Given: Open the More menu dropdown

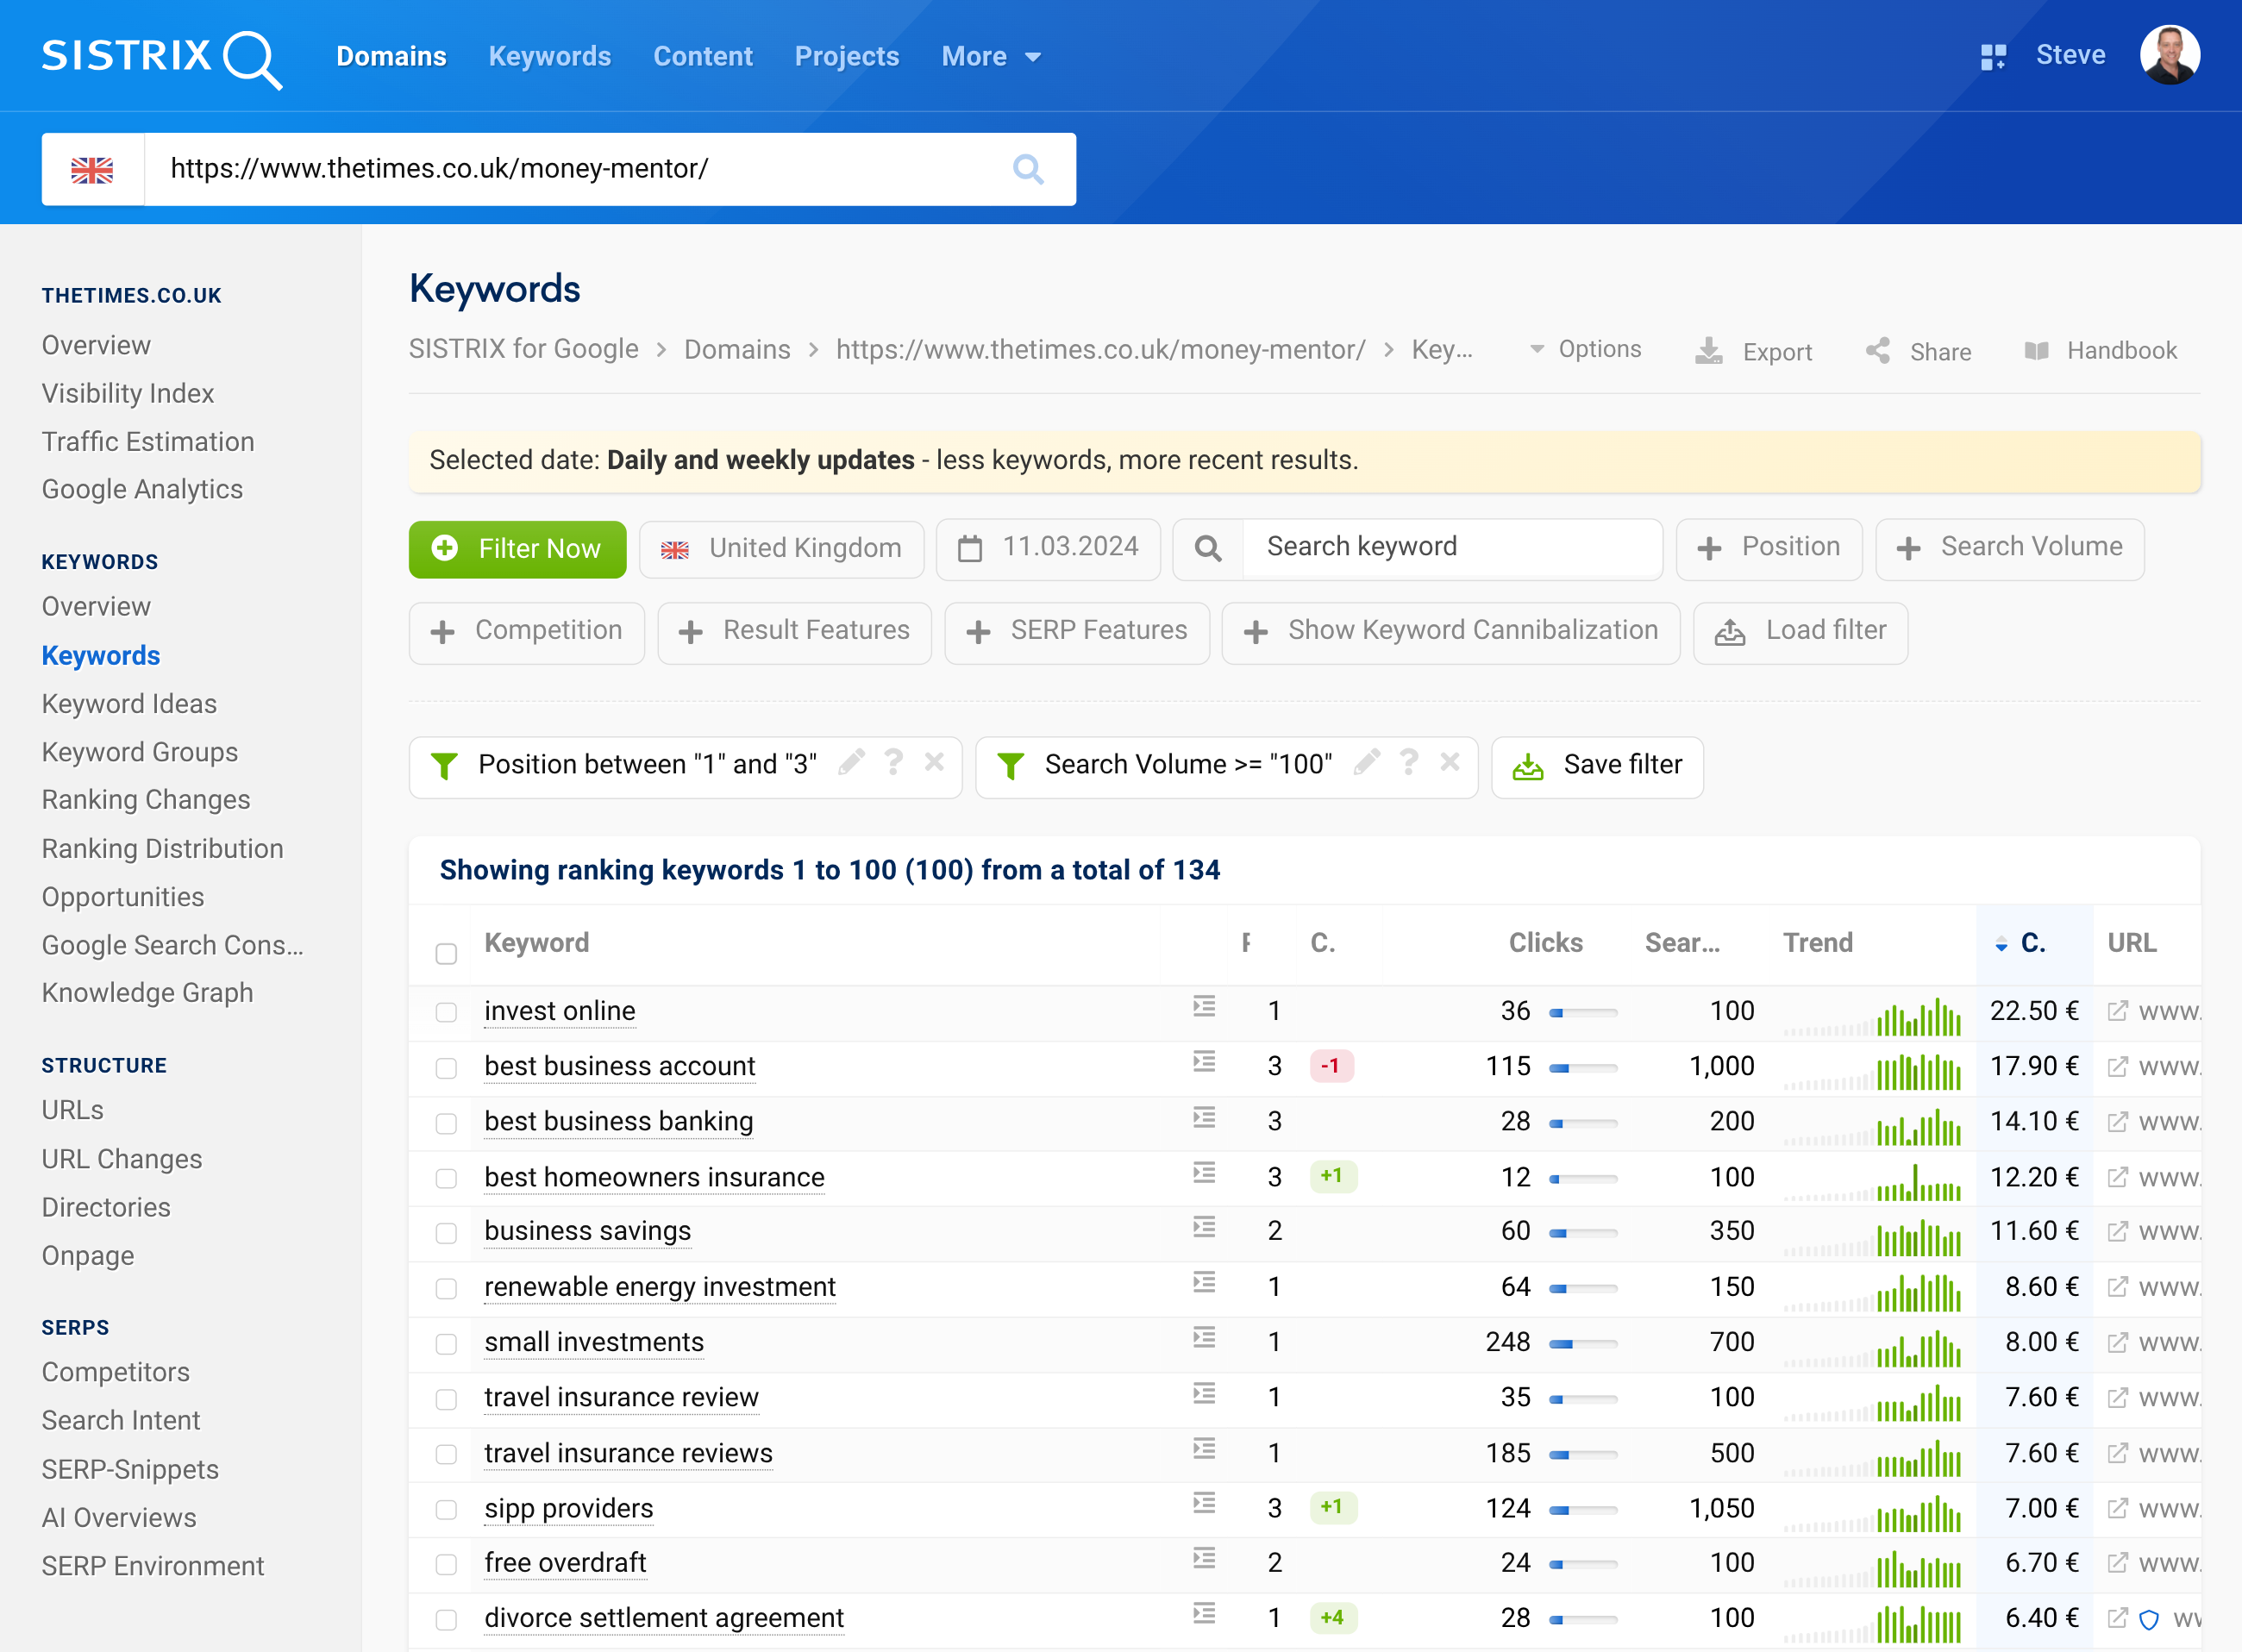Looking at the screenshot, I should click(991, 56).
